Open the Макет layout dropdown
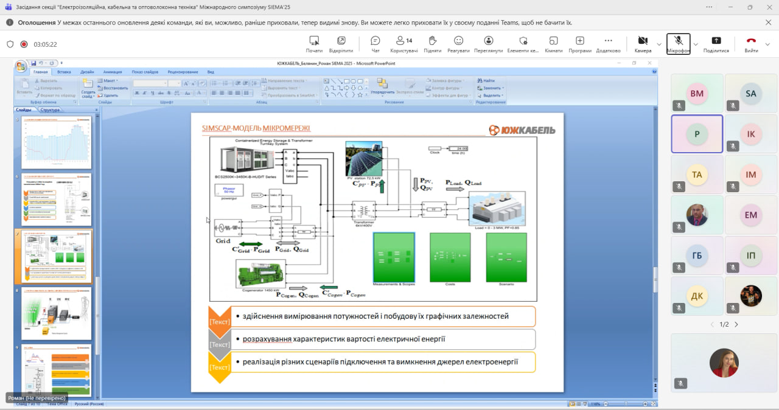The image size is (779, 410). 108,81
